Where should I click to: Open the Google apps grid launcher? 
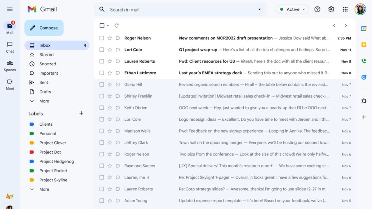pos(345,10)
